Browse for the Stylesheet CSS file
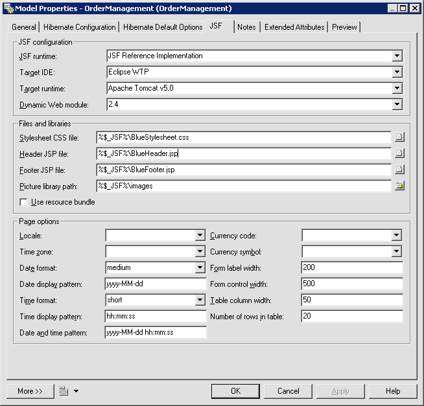 [x=399, y=137]
